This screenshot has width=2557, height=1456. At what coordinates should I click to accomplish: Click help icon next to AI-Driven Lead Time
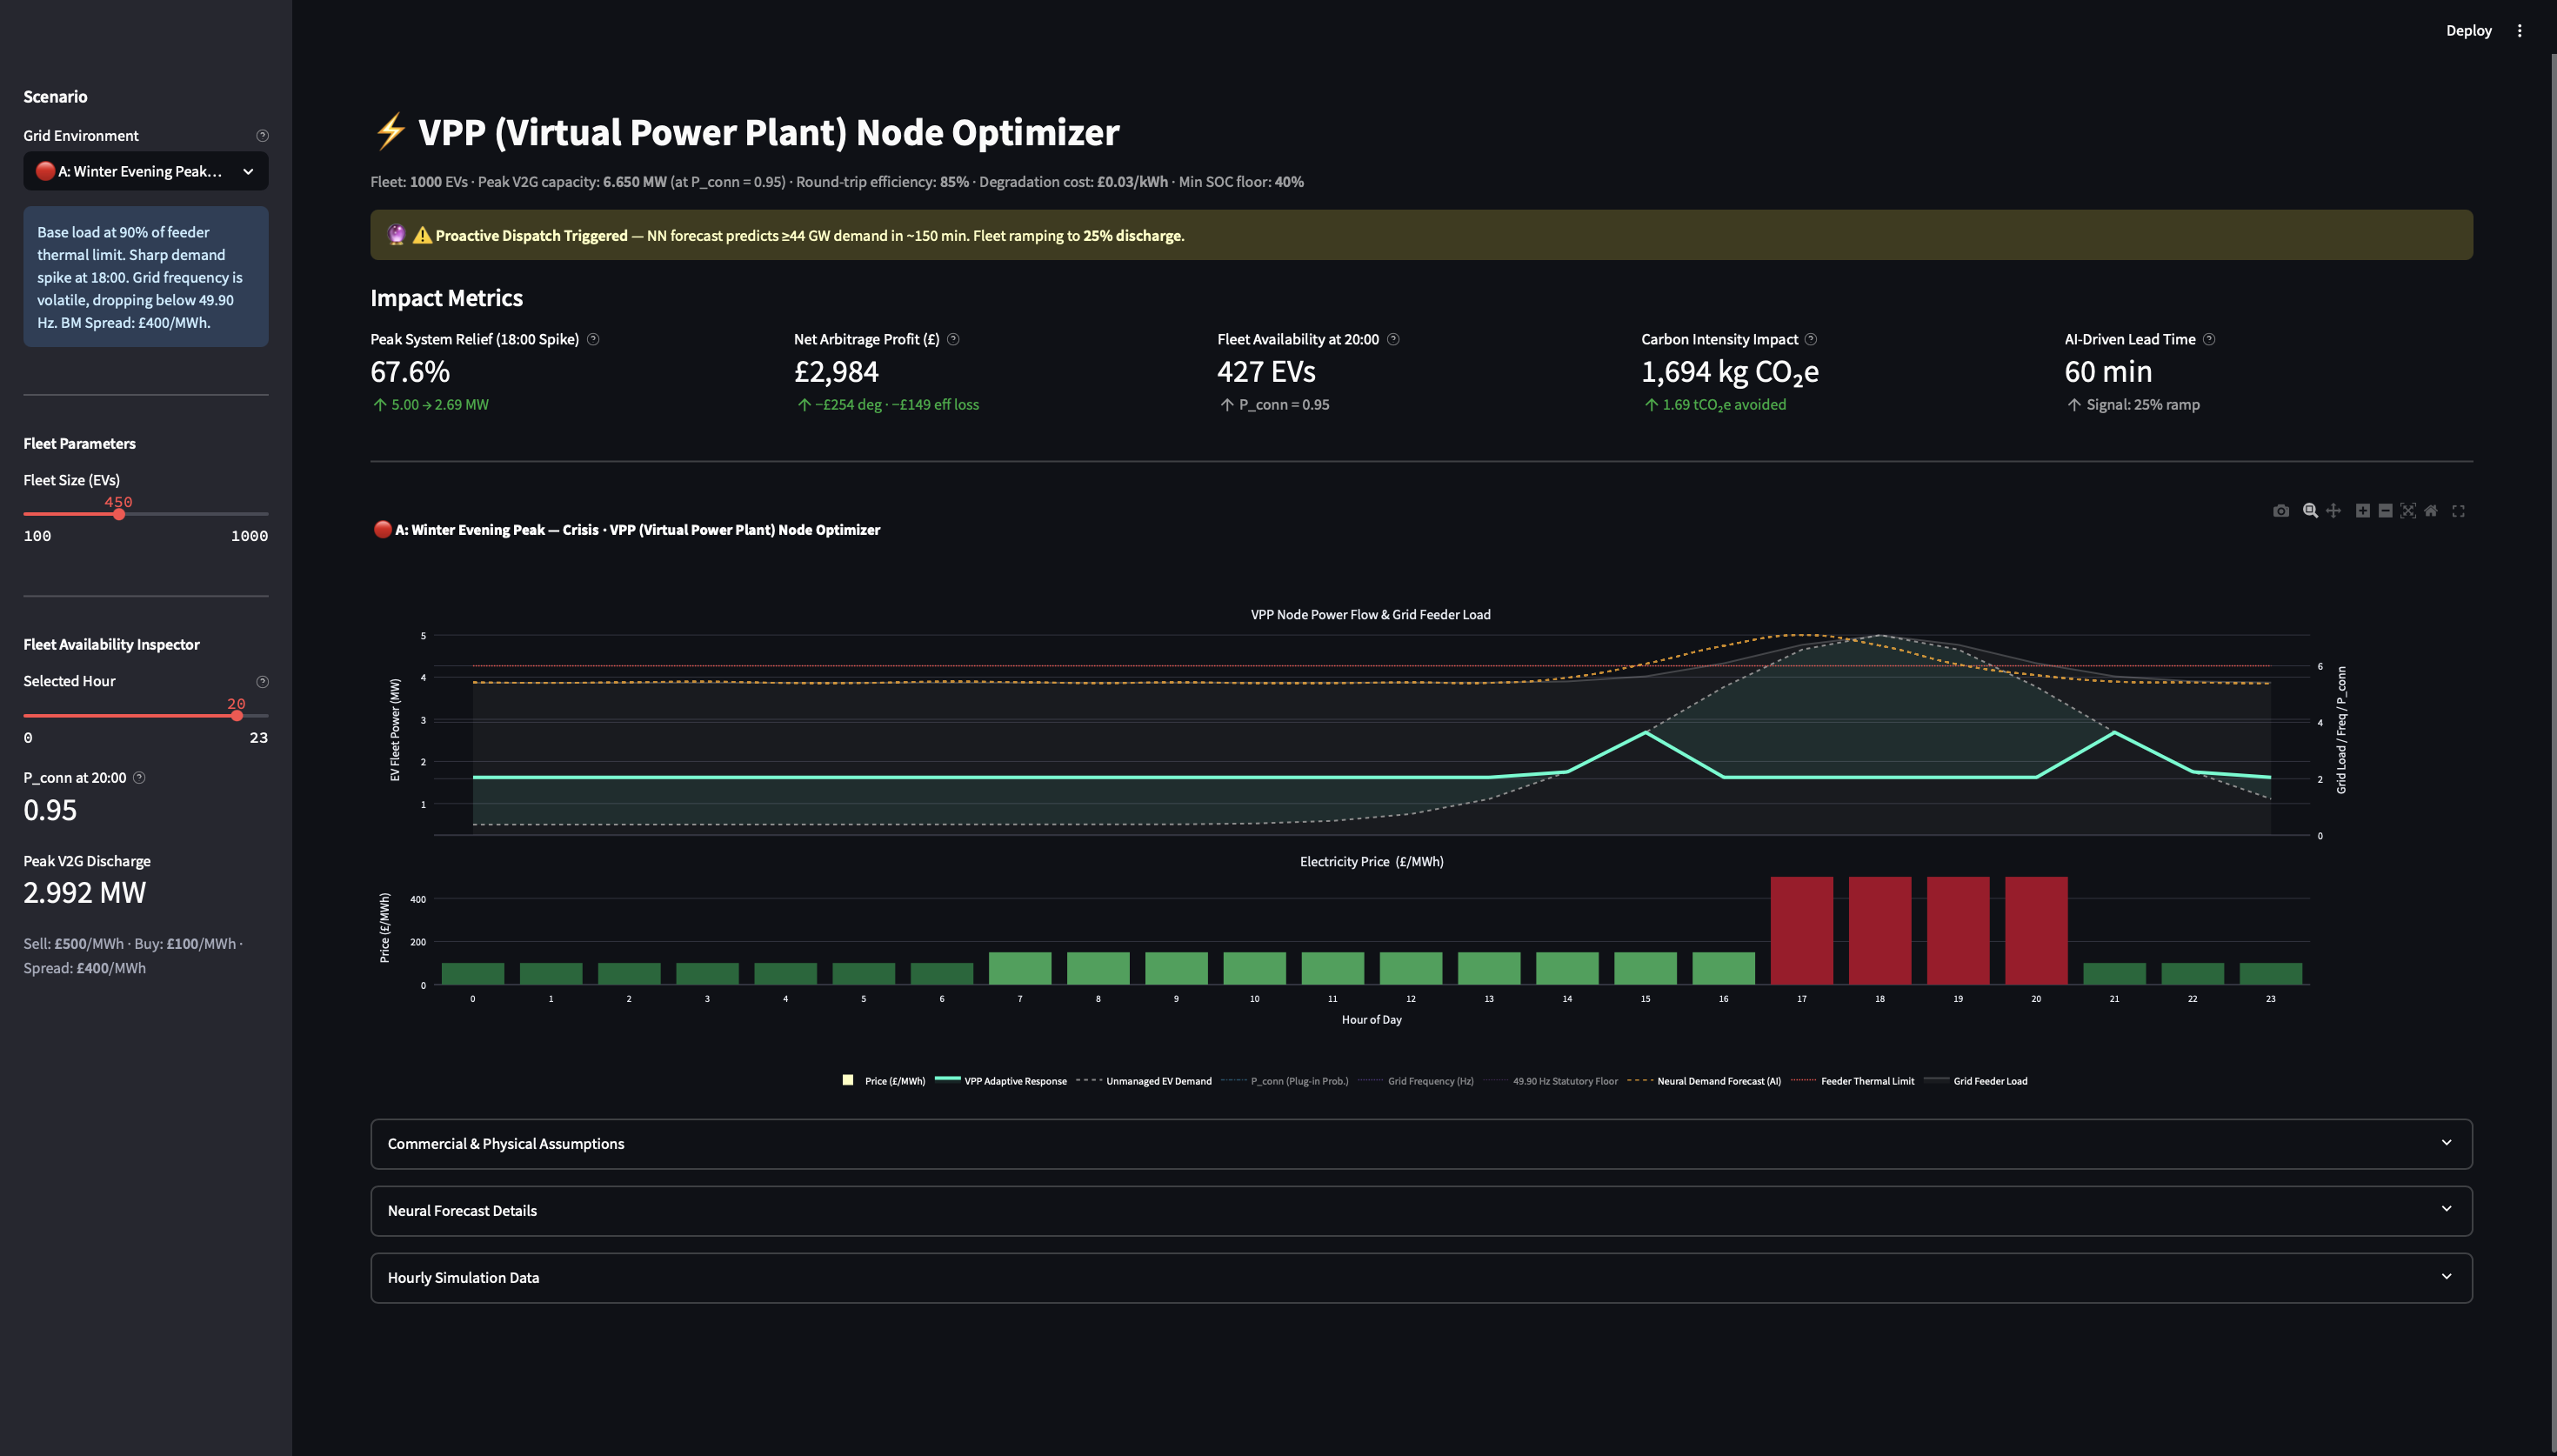coord(2209,340)
